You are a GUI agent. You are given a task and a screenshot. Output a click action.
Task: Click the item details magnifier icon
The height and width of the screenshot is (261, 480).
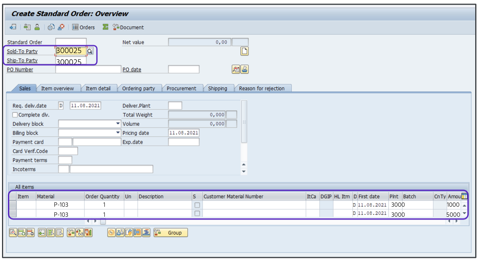pos(13,233)
